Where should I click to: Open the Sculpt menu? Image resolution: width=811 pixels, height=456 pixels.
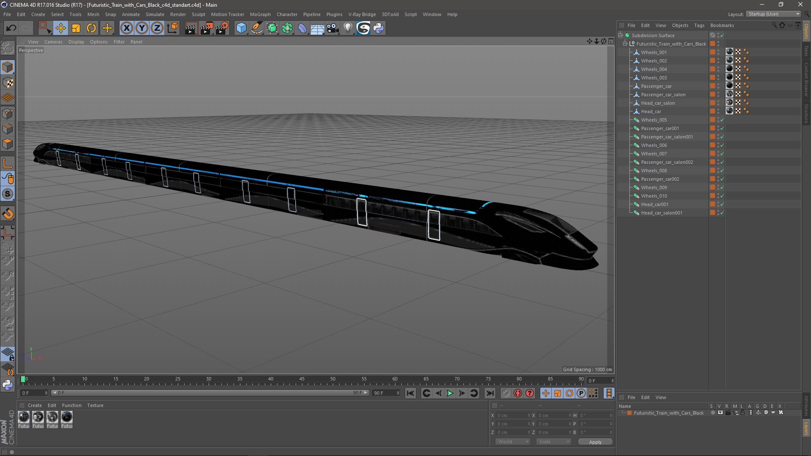point(198,14)
